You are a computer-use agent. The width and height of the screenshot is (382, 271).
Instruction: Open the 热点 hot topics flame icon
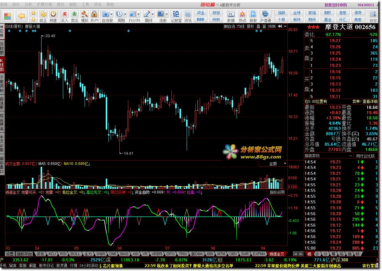(x=243, y=14)
